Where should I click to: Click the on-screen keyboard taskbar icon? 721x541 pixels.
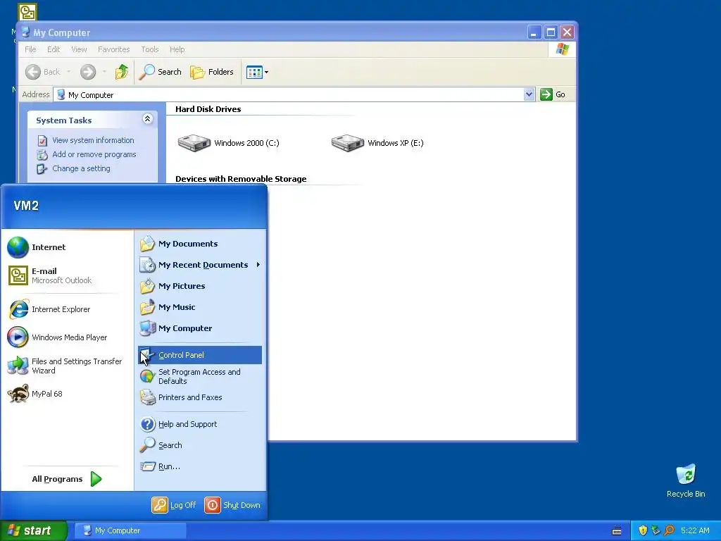coord(617,531)
